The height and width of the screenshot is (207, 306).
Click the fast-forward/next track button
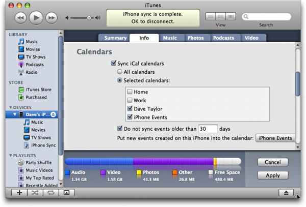(x=52, y=18)
